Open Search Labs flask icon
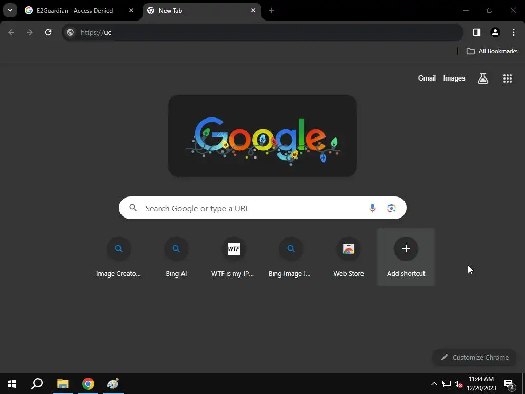This screenshot has height=394, width=525. (483, 78)
